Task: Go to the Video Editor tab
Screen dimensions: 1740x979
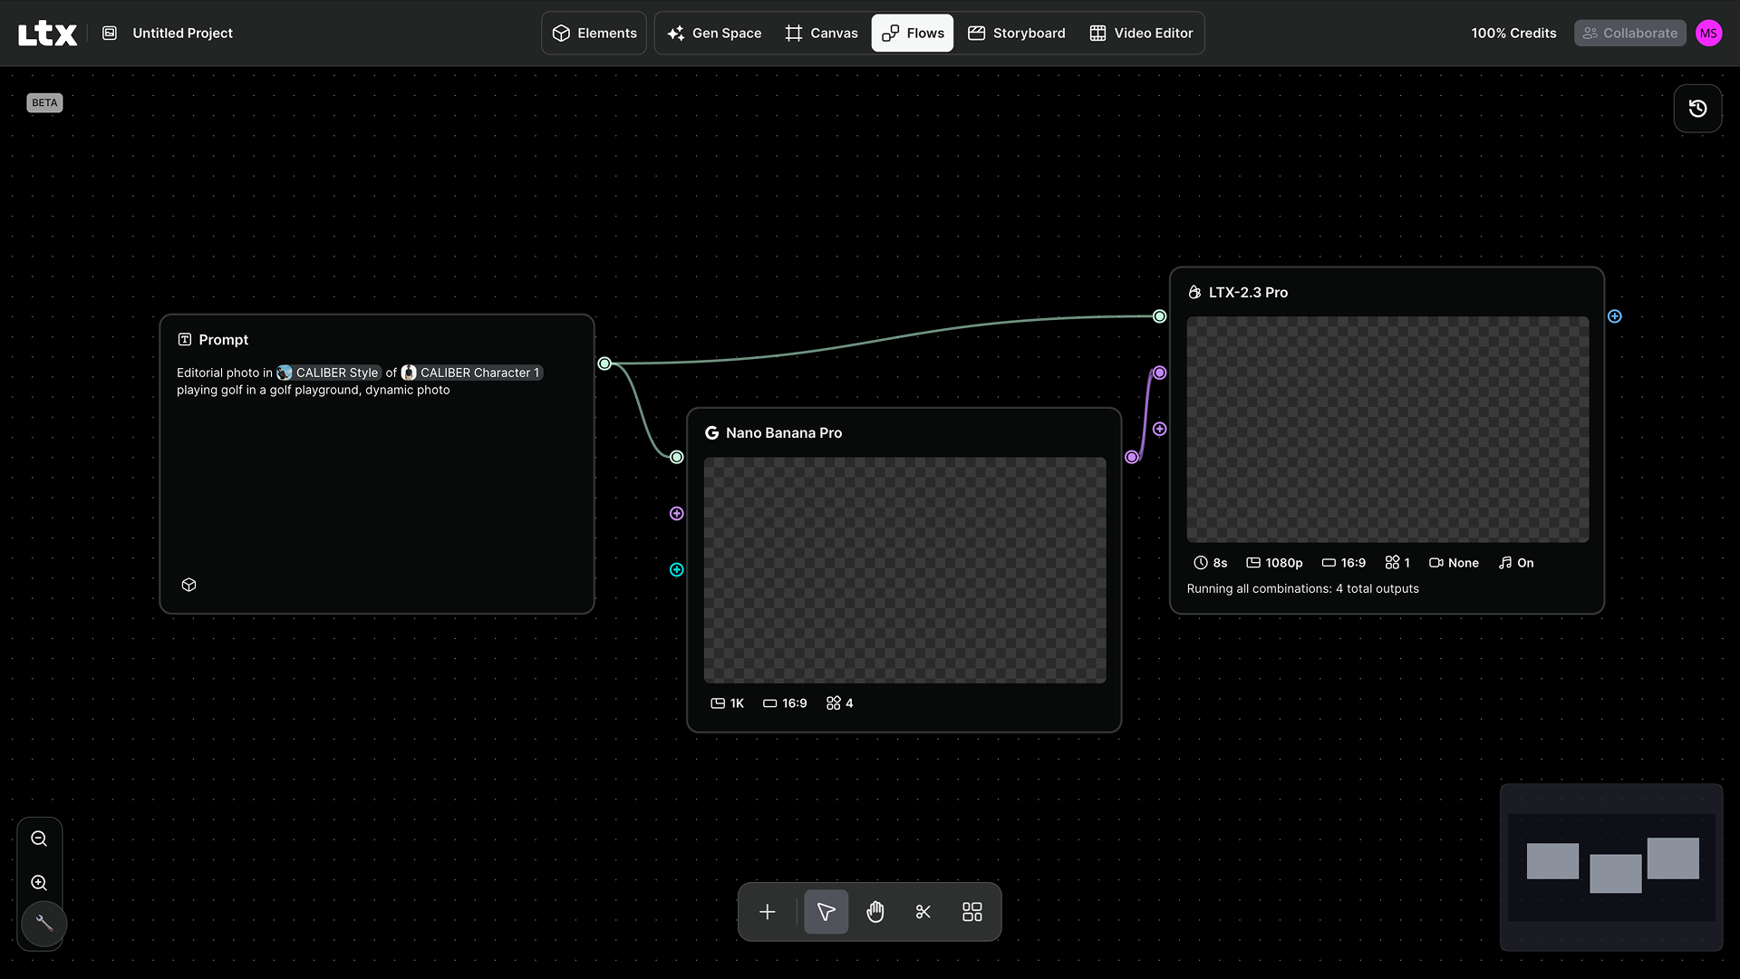Action: click(1141, 34)
